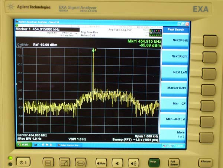Click the Avg Type: Log-Pwr status

[120, 30]
